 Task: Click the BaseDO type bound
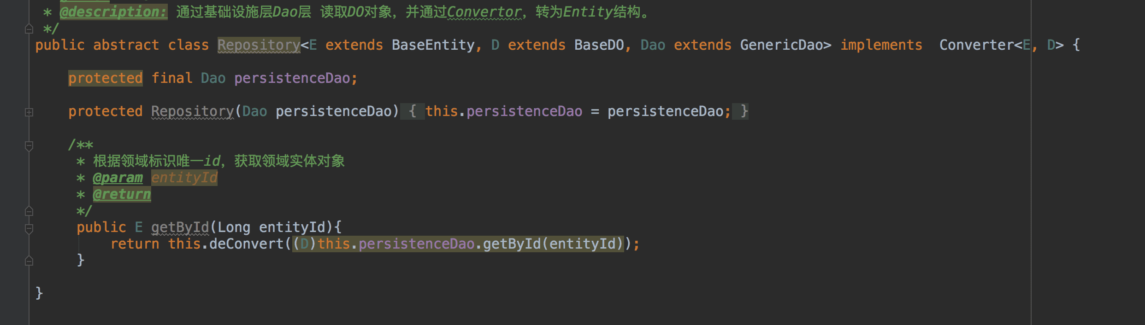tap(599, 45)
